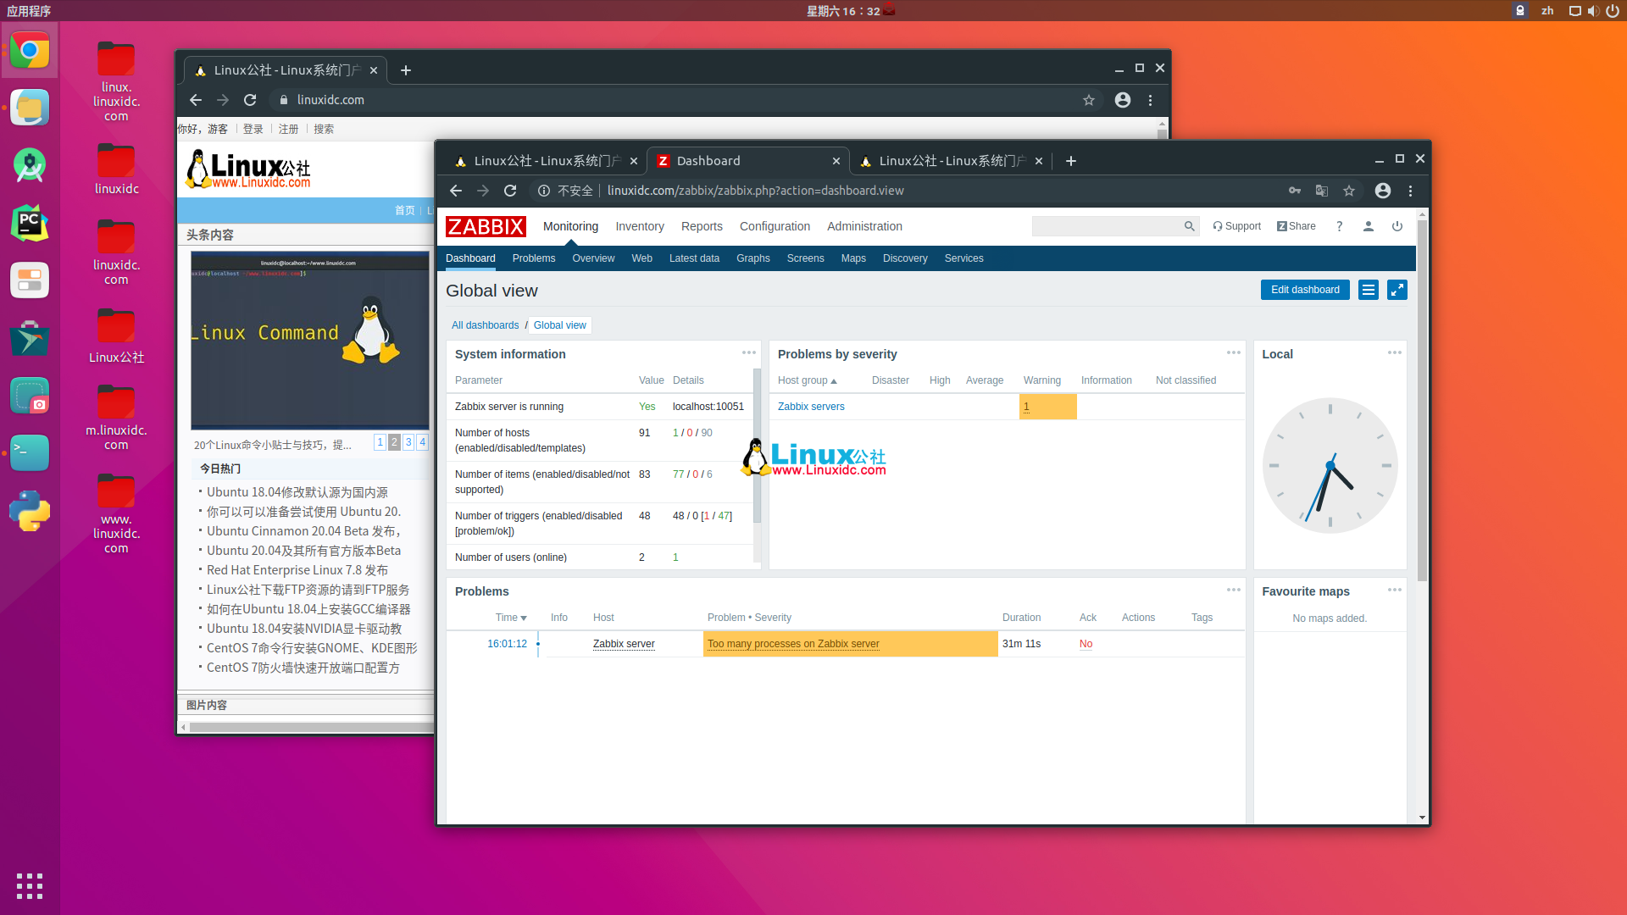The image size is (1627, 915).
Task: Sort problems by Time column
Action: [x=511, y=618]
